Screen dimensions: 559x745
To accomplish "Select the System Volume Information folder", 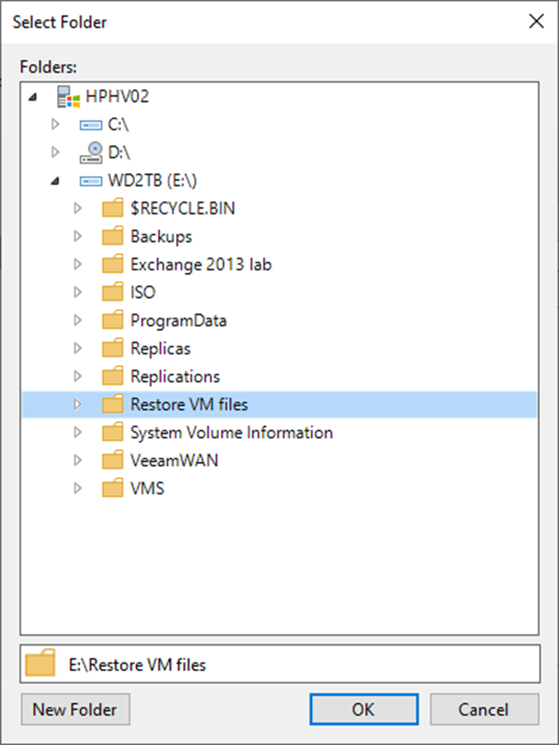I will (231, 433).
